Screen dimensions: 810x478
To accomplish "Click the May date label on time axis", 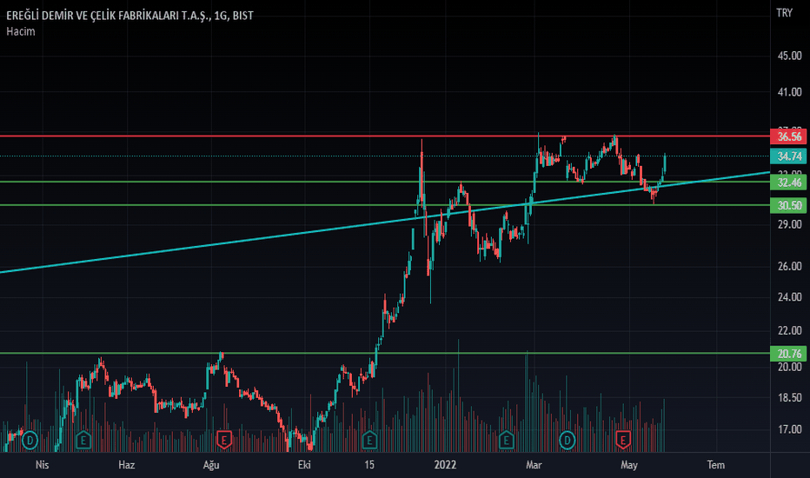I will [x=628, y=465].
